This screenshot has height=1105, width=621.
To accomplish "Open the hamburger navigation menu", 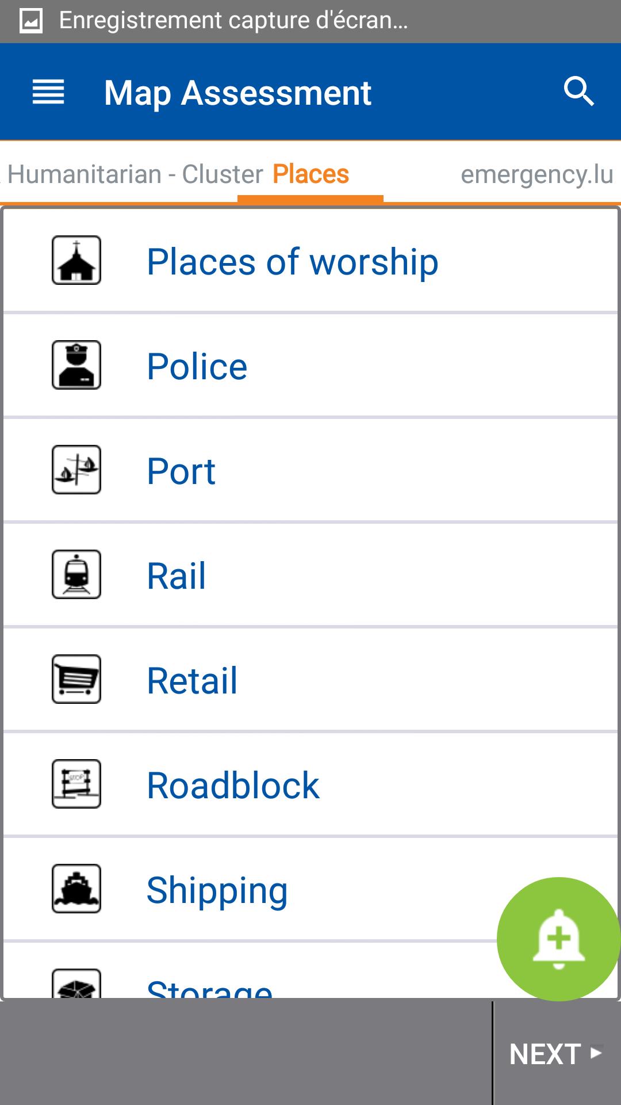I will click(x=48, y=92).
